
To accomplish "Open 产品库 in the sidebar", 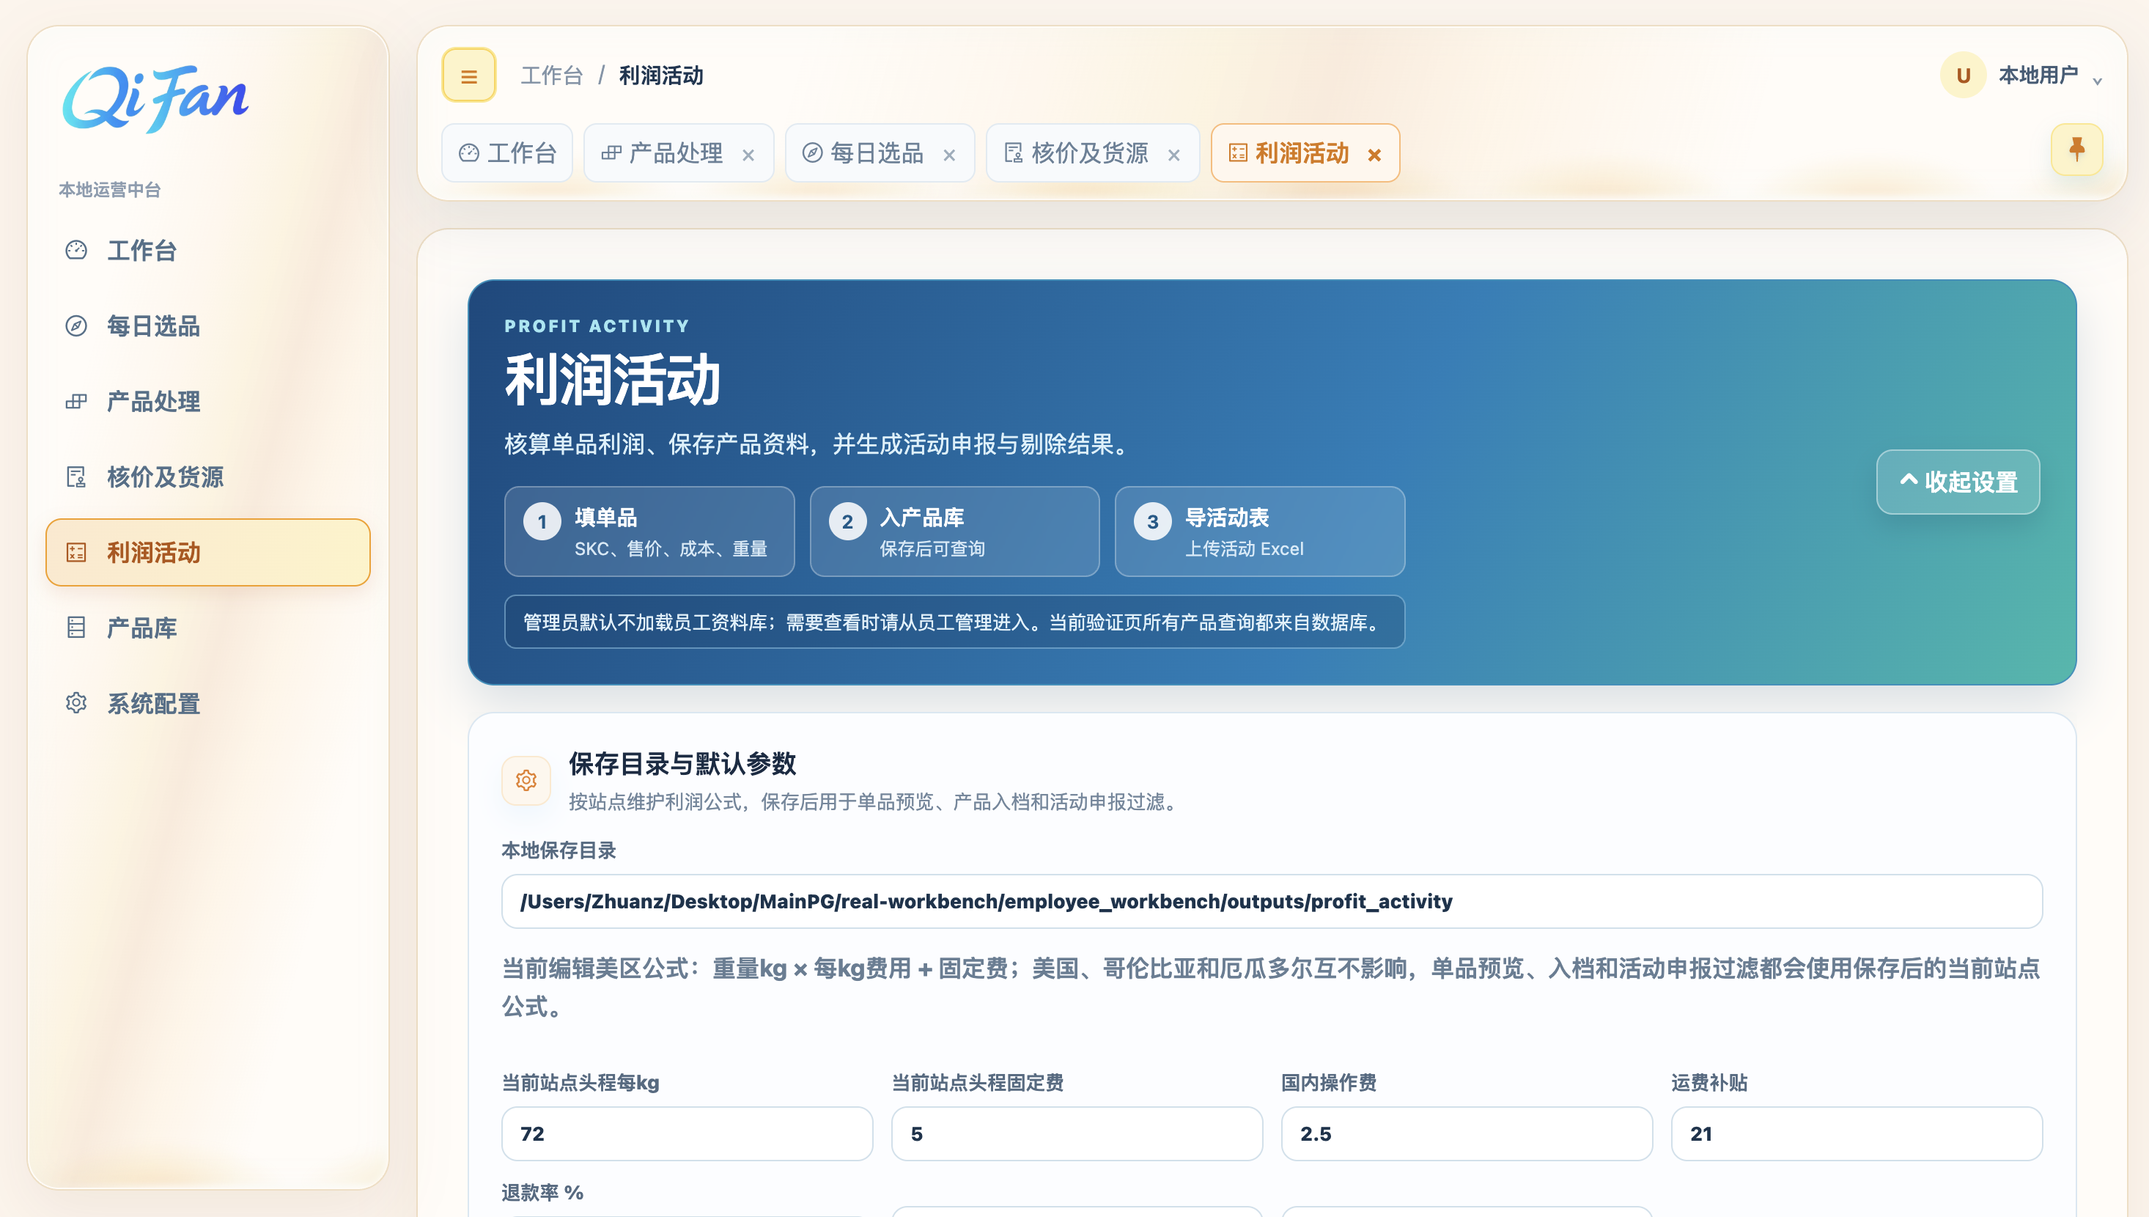I will [208, 628].
